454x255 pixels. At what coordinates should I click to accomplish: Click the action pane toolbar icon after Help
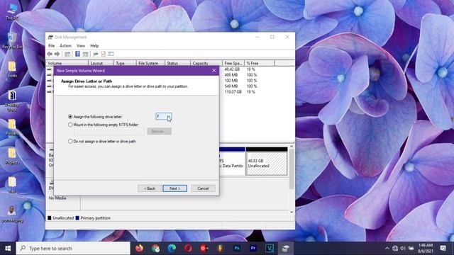tap(85, 54)
